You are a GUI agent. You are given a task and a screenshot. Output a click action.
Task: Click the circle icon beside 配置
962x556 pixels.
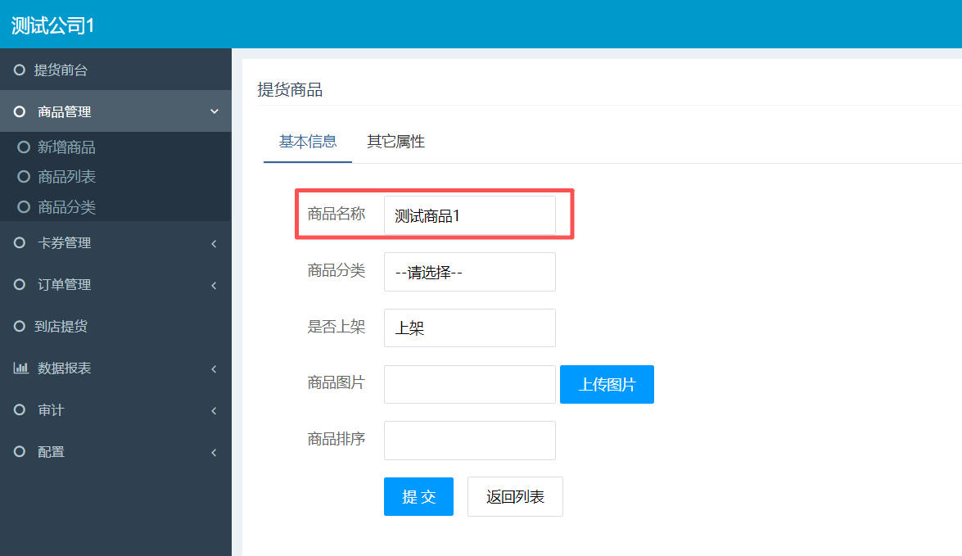[20, 452]
